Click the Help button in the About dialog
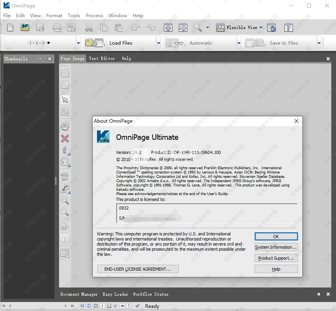 click(276, 269)
